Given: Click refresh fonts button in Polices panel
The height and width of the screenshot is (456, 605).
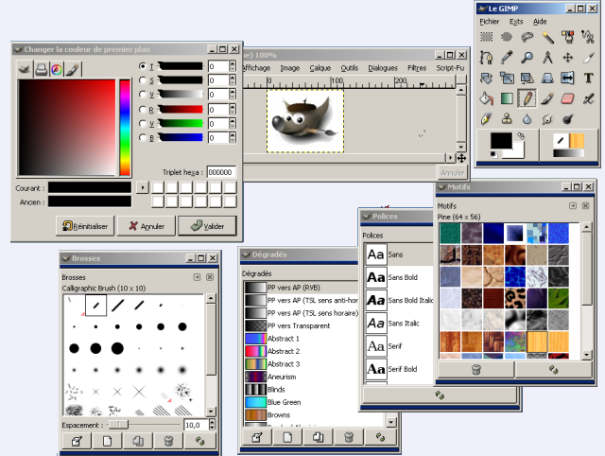Looking at the screenshot, I should pos(440,395).
